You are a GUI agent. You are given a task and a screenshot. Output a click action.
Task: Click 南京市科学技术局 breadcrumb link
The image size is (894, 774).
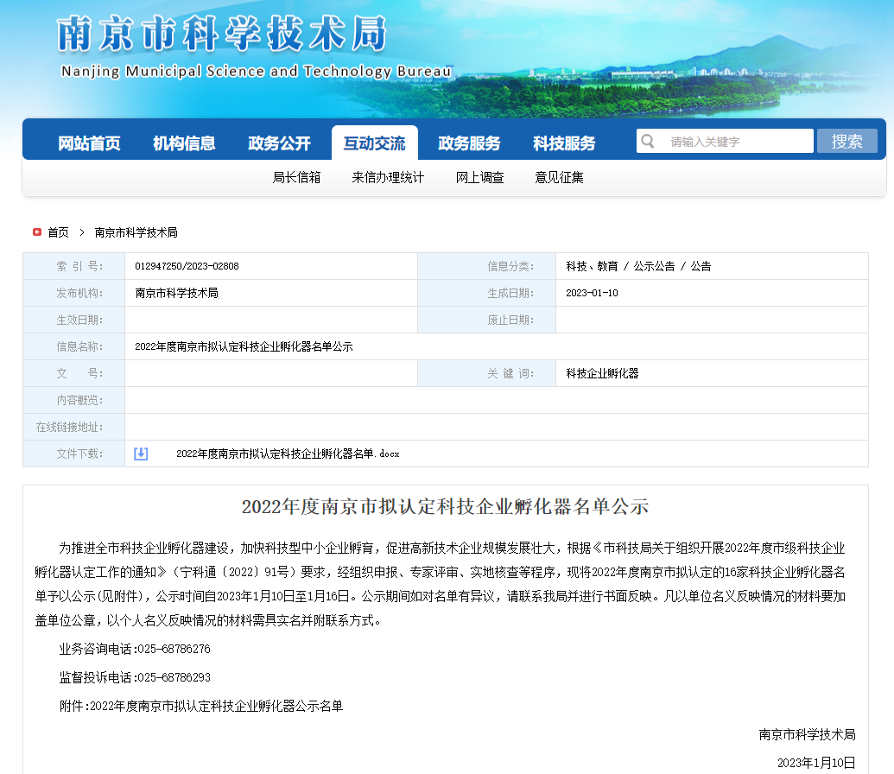tap(136, 232)
